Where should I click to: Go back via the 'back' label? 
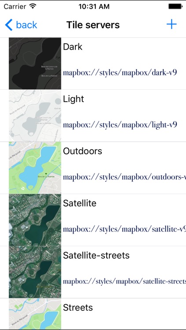click(26, 25)
